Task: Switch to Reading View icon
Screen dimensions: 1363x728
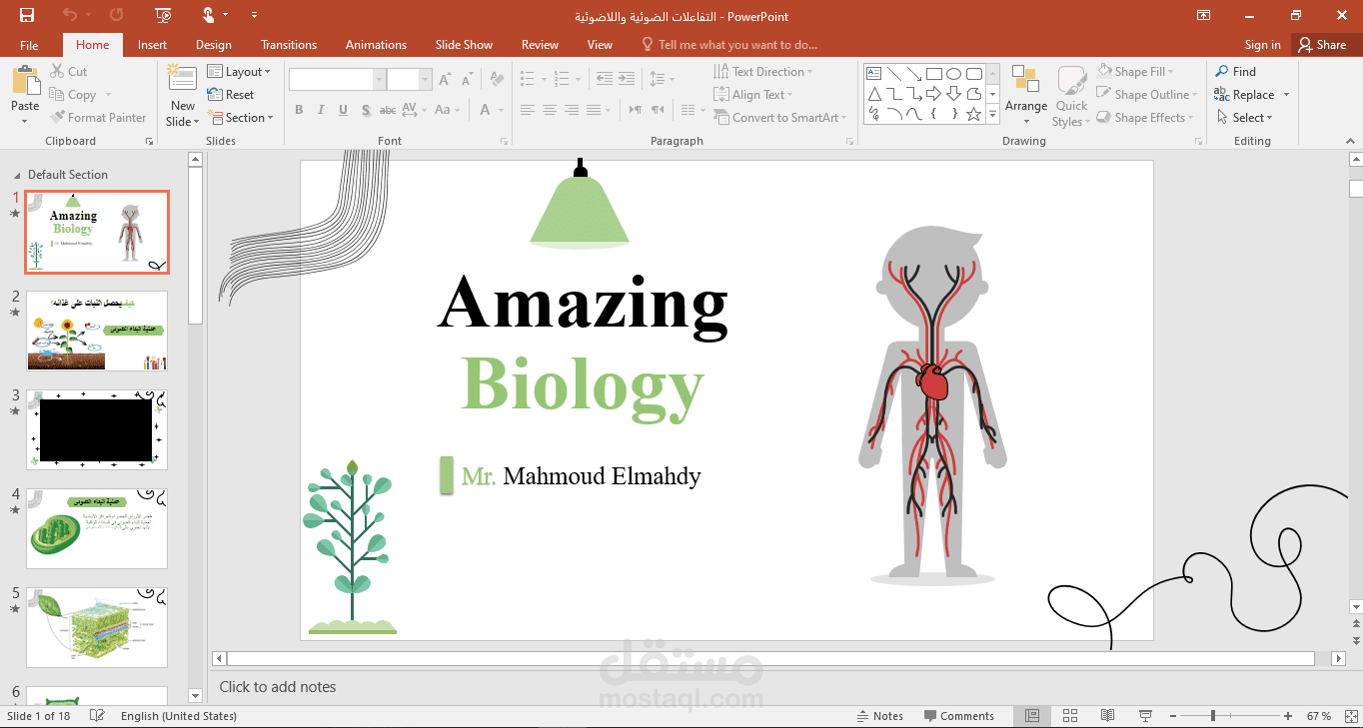Action: [1107, 716]
